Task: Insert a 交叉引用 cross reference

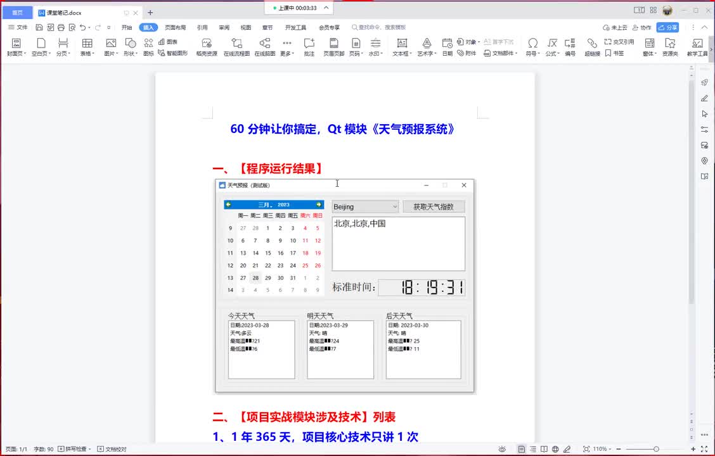Action: pyautogui.click(x=619, y=42)
